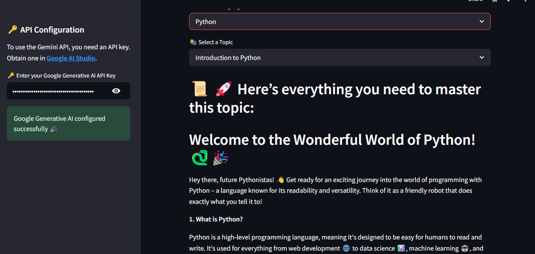This screenshot has width=535, height=254.
Task: Expand the Select a Topic chevron
Action: 481,57
